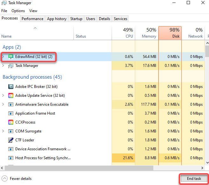The image size is (209, 185).
Task: Click the 2.6% CPU value for Antimalware
Action: pyautogui.click(x=129, y=104)
